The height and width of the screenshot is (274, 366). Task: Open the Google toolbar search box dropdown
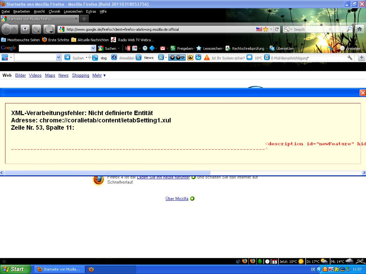coord(93,48)
